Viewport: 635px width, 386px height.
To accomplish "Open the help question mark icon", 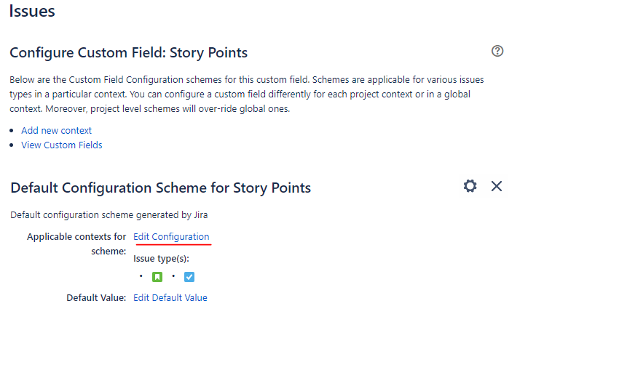I will [x=497, y=51].
